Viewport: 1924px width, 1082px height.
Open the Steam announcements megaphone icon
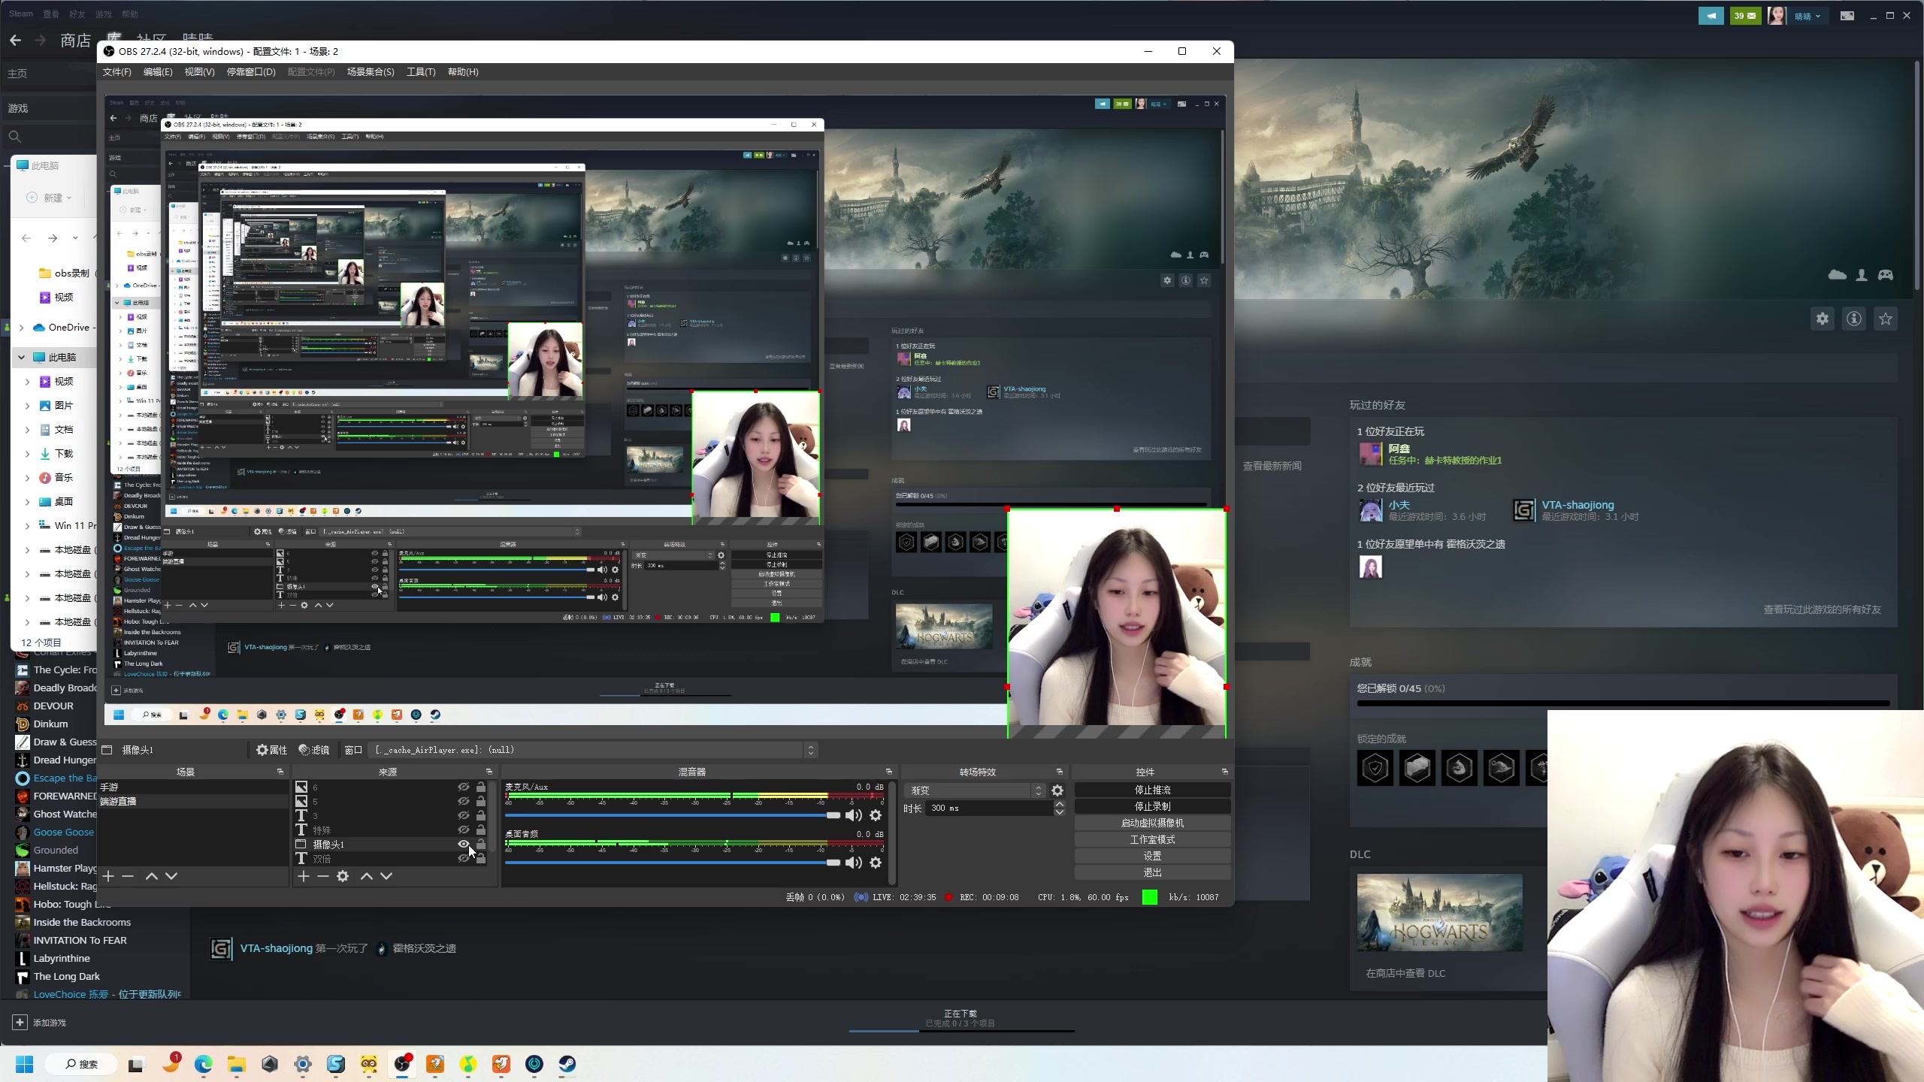point(1711,16)
